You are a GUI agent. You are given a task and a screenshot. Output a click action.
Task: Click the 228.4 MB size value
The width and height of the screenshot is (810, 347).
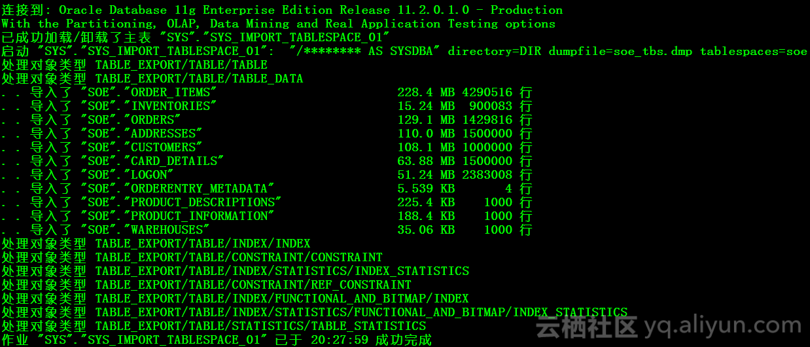[x=426, y=92]
